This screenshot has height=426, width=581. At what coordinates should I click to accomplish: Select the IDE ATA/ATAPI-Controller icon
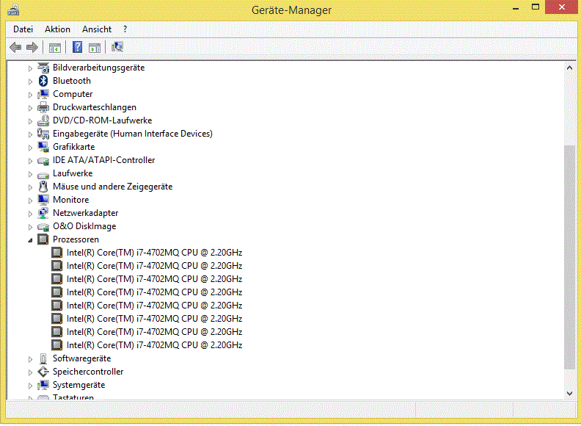[43, 161]
